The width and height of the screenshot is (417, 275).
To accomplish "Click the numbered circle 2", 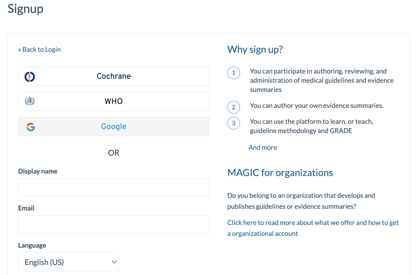I will point(234,107).
